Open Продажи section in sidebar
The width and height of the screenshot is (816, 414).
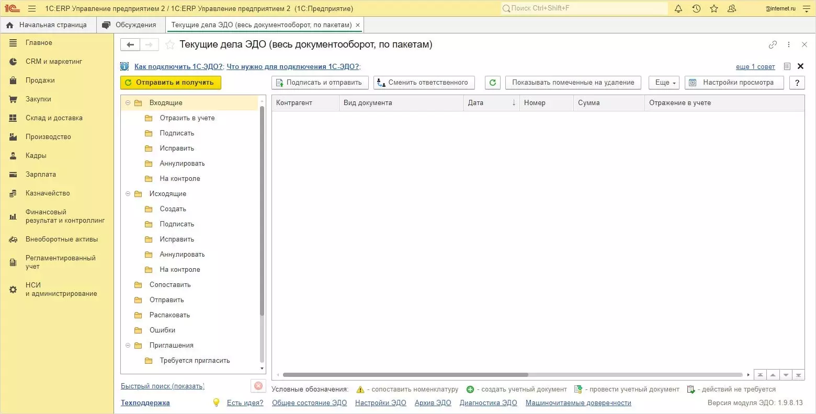point(56,80)
